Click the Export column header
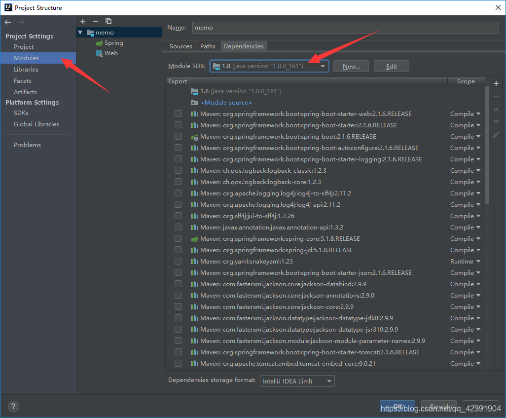This screenshot has width=506, height=418. coord(178,81)
